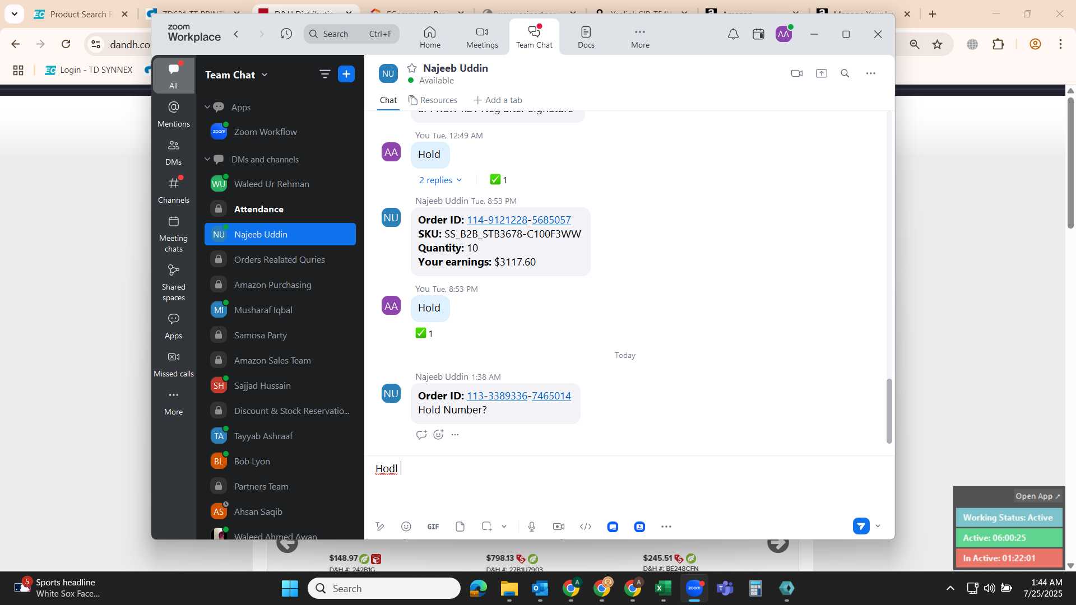Open the text formatting tool in composer
The image size is (1076, 605).
pyautogui.click(x=380, y=527)
